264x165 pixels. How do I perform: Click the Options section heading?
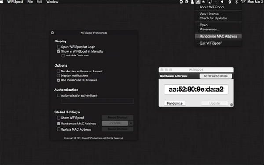[61, 66]
